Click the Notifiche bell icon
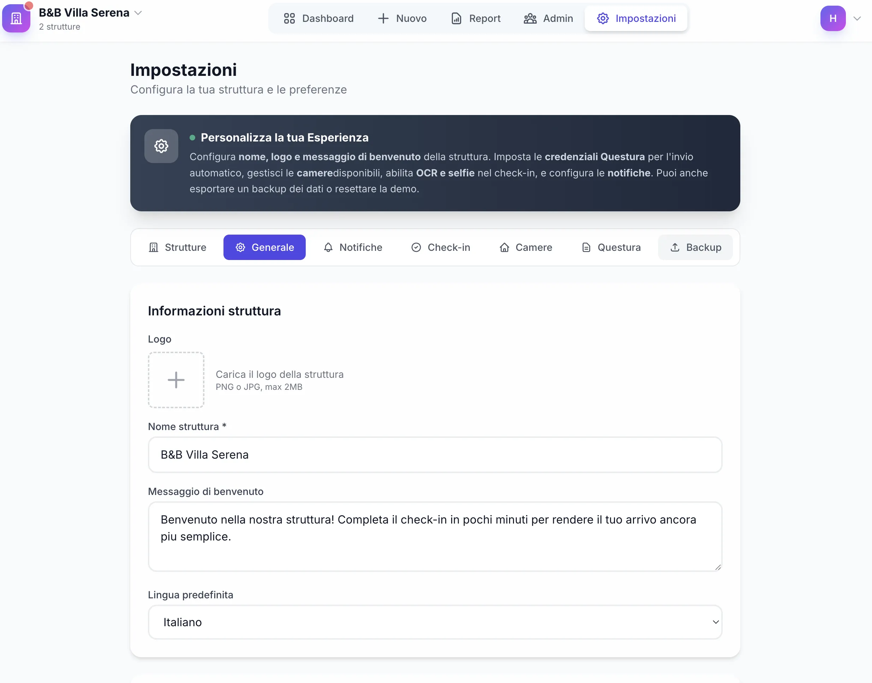The height and width of the screenshot is (683, 872). pos(328,247)
